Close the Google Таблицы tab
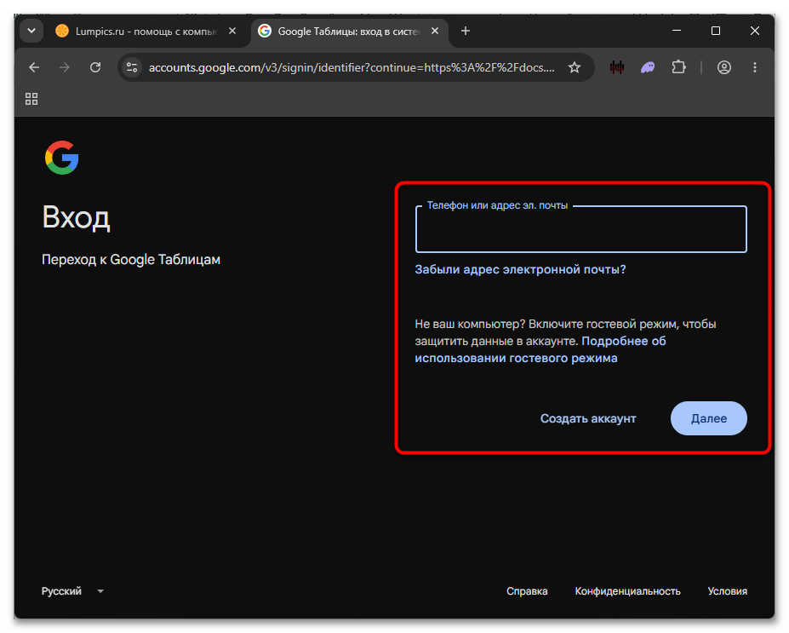Viewport: 789px width, 633px height. click(x=435, y=32)
